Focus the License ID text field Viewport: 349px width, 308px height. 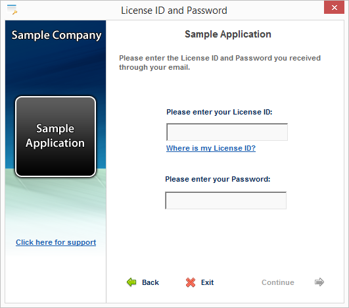click(x=227, y=132)
